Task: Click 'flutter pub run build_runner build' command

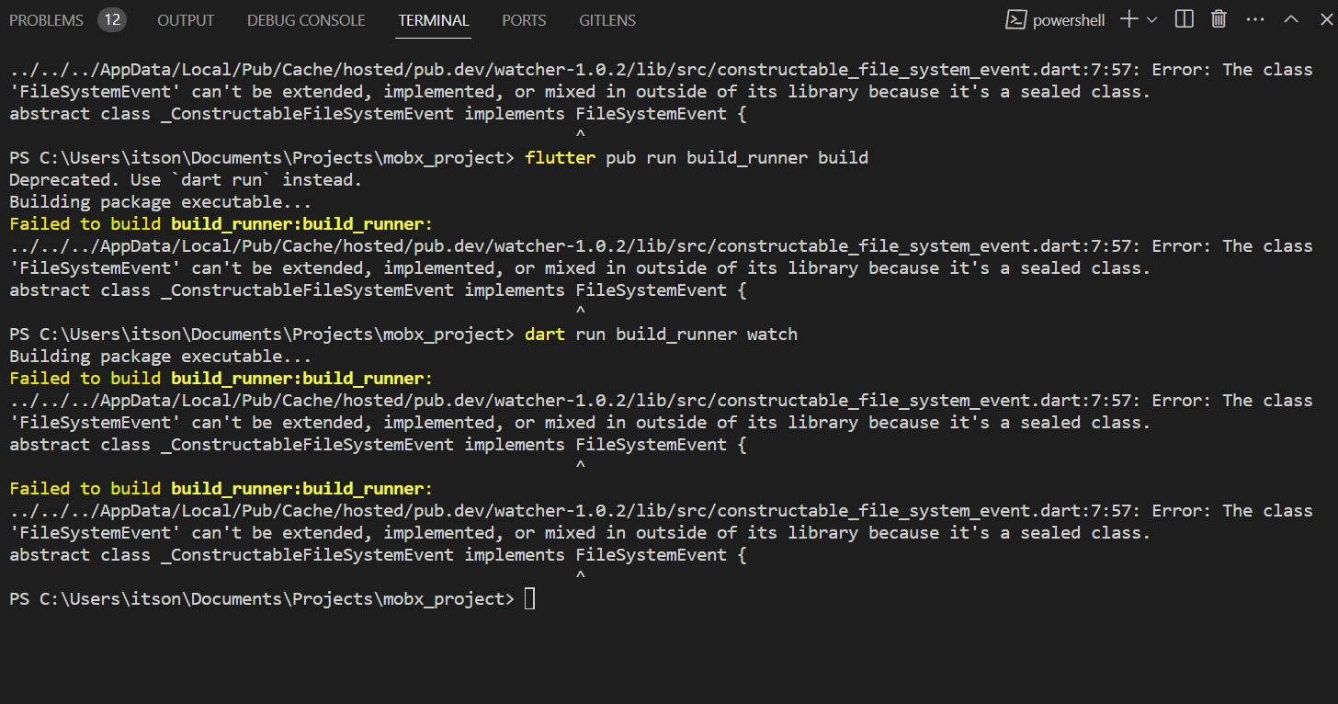Action: tap(697, 158)
